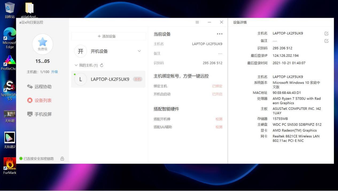
Task: Click the lock icon beside 已连接安全加密链路
Action: tap(62, 158)
